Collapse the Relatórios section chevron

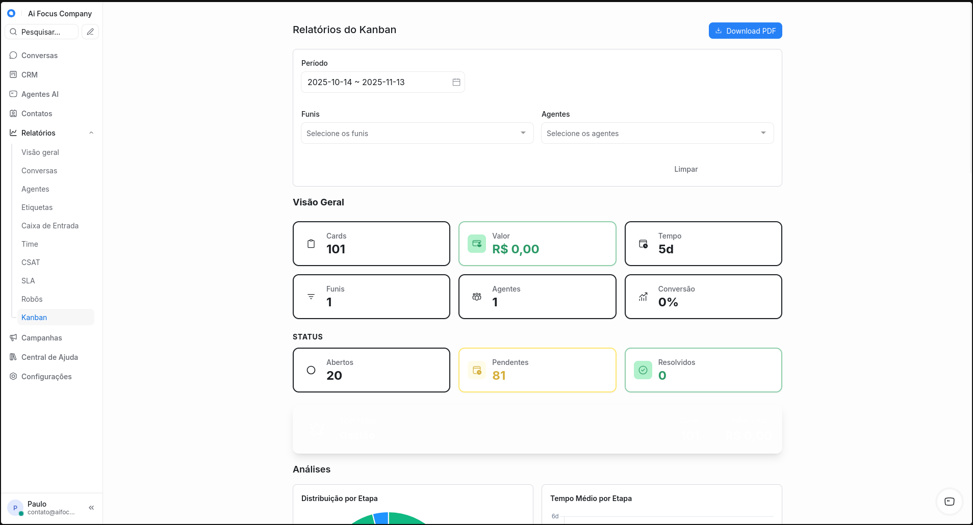point(91,133)
